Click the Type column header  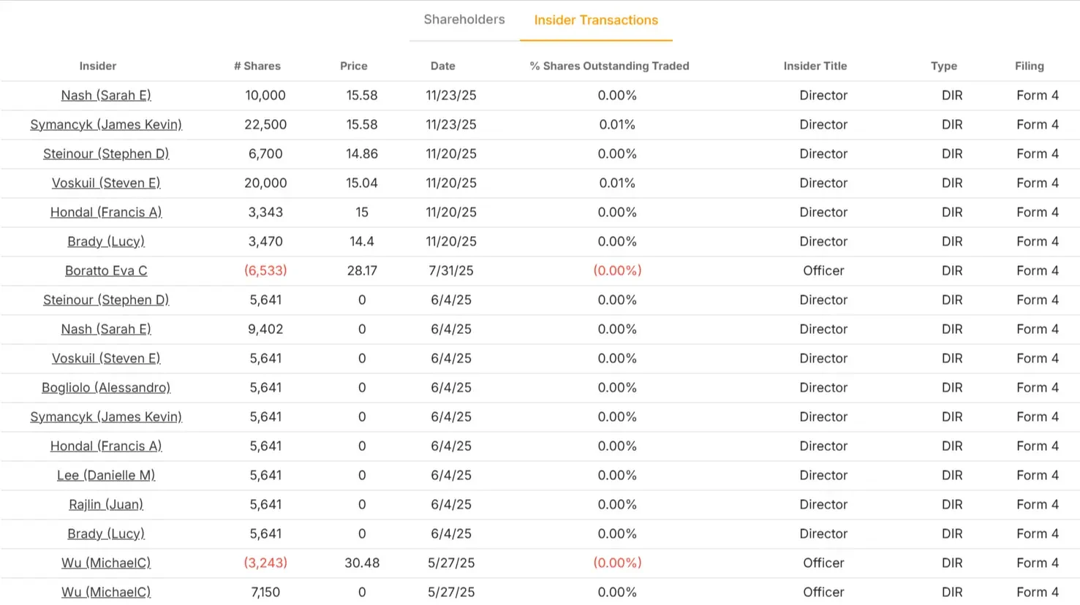(x=943, y=66)
